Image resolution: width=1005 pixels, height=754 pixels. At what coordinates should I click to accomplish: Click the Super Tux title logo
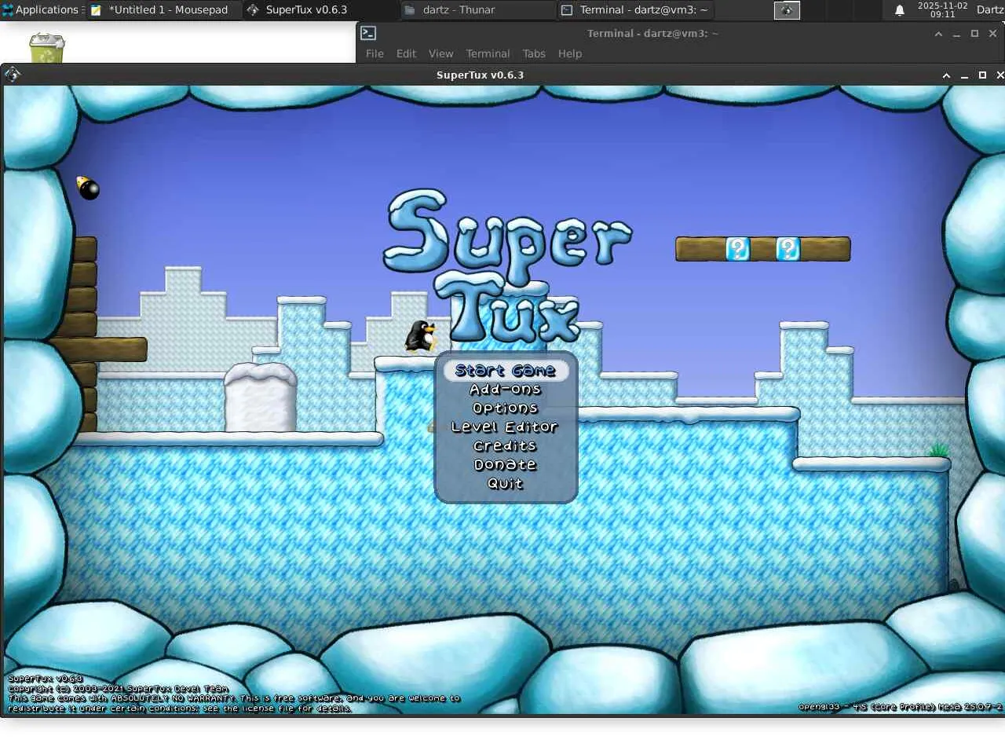(507, 265)
